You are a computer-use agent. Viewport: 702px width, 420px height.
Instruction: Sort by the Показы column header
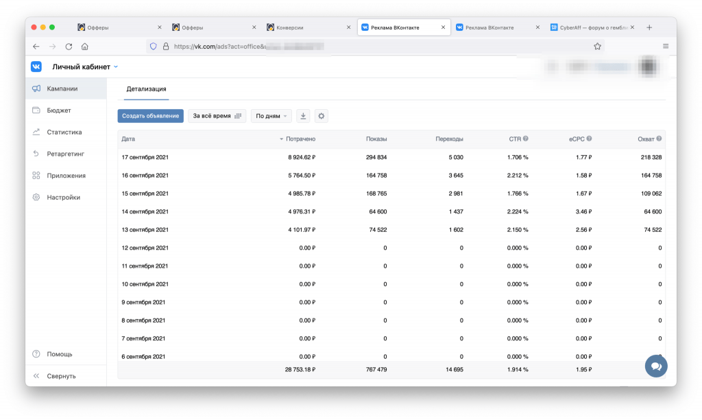point(376,139)
